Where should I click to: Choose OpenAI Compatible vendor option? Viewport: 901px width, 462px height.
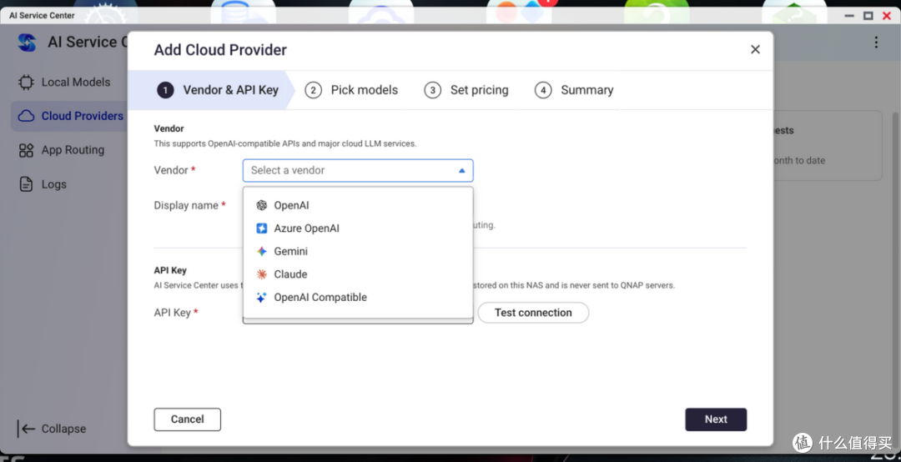(x=357, y=297)
